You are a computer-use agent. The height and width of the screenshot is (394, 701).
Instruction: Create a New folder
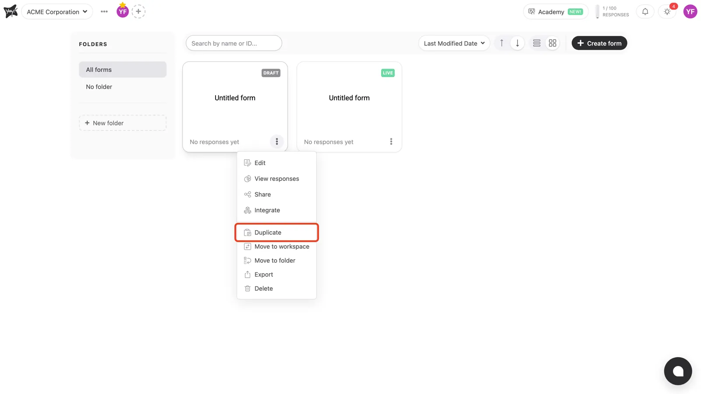click(x=123, y=123)
